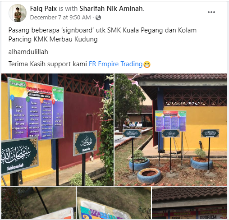Click the caption mentioning SMK Kuala Pegang
The image size is (229, 220).
[102, 35]
